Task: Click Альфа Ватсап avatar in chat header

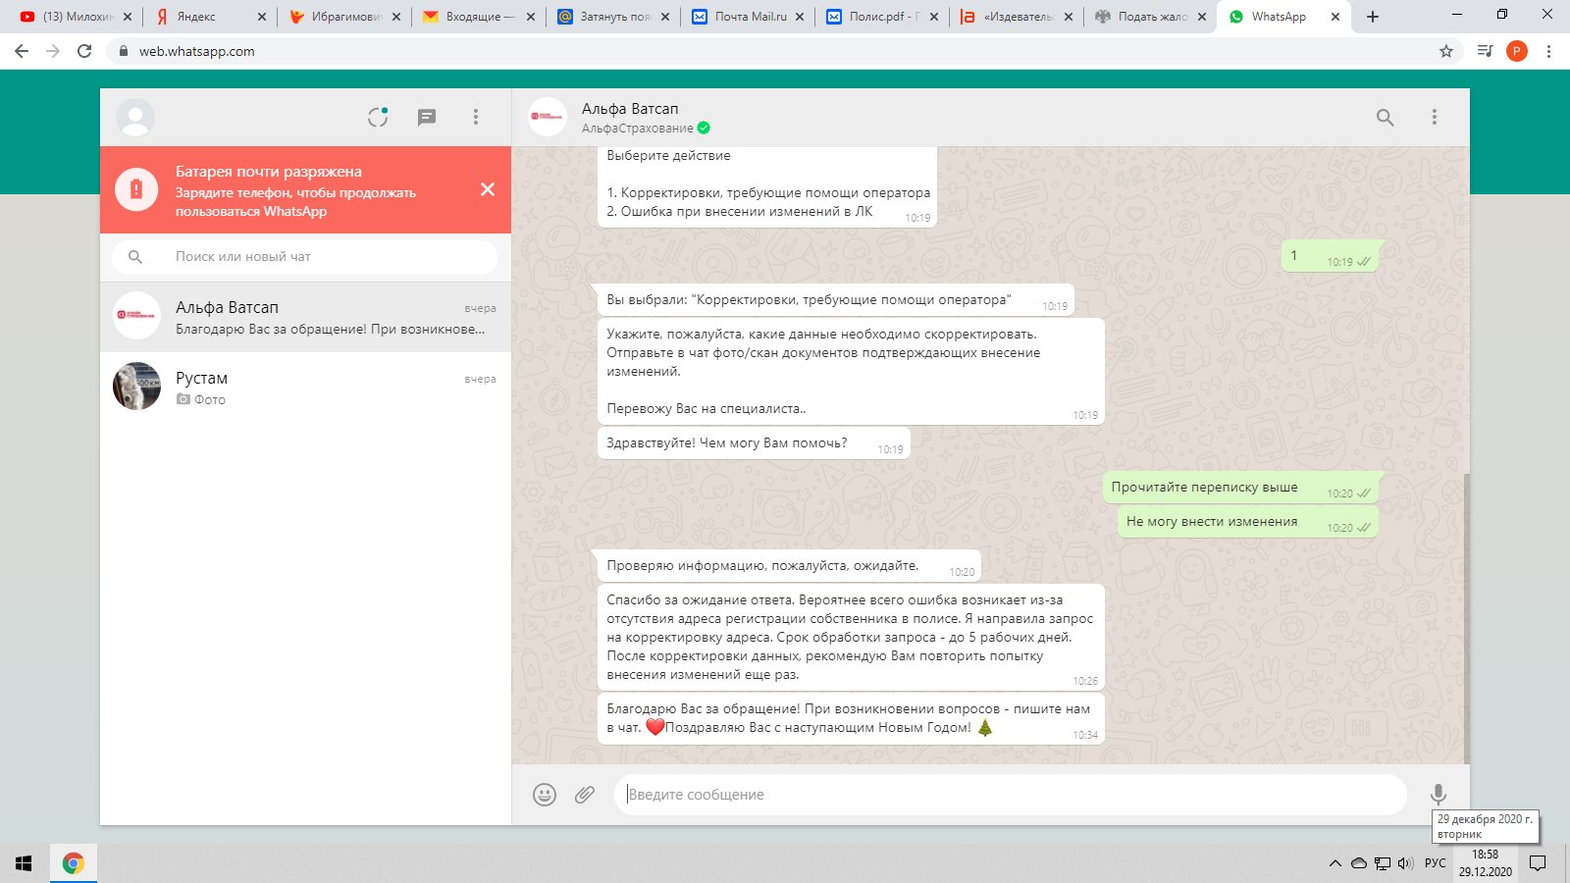Action: coord(548,118)
